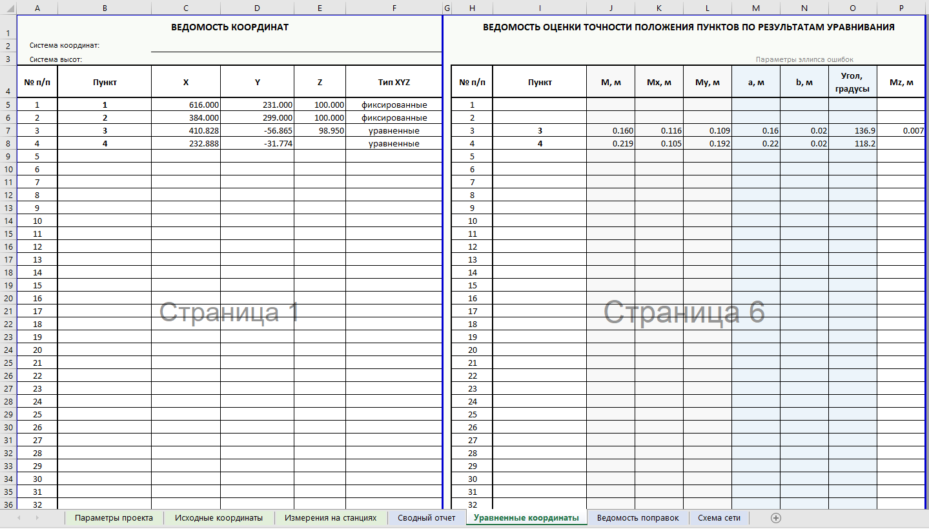This screenshot has height=529, width=929.
Task: Click the Система координат input line
Action: point(296,46)
